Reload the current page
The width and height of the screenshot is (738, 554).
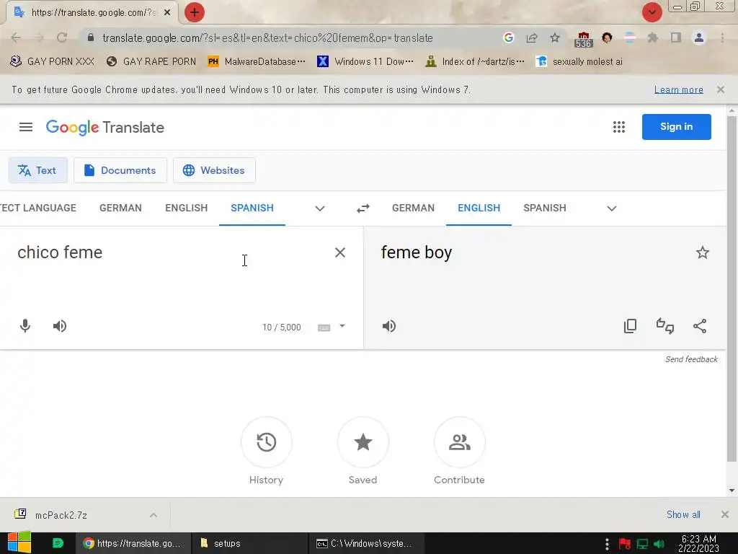(62, 38)
